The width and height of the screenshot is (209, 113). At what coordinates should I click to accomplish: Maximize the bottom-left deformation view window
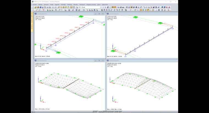coord(99,60)
